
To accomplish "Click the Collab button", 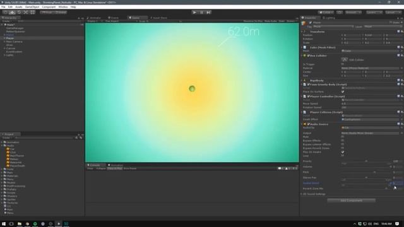I will coord(326,13).
